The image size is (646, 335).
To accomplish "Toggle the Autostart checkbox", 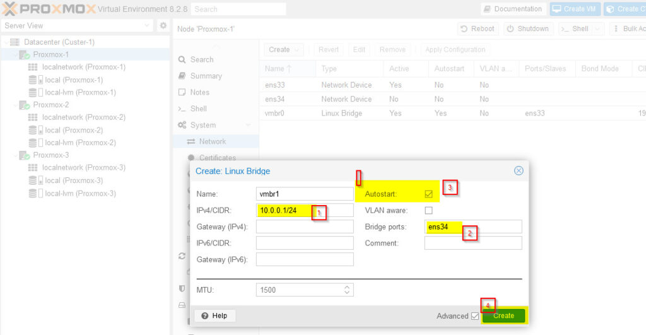I will pos(428,194).
